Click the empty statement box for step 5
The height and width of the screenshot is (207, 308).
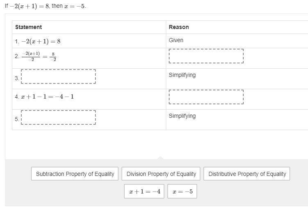pos(58,117)
